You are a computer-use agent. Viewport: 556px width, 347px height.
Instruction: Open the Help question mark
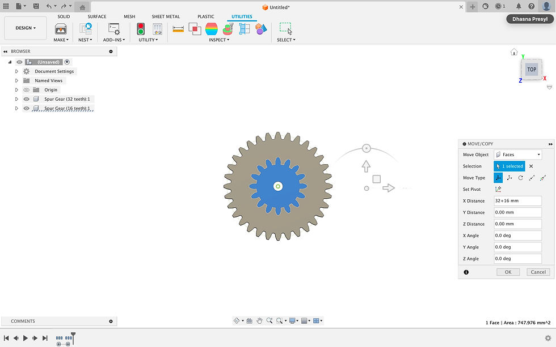pos(531,6)
